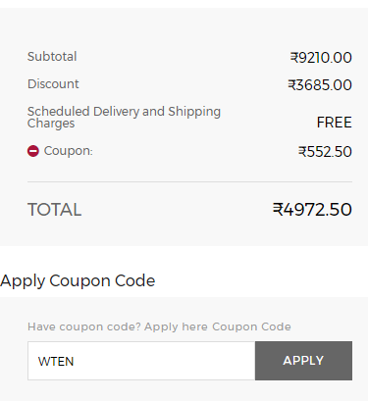Focus the coupon code field containing WTEN
368x401 pixels.
click(x=141, y=361)
